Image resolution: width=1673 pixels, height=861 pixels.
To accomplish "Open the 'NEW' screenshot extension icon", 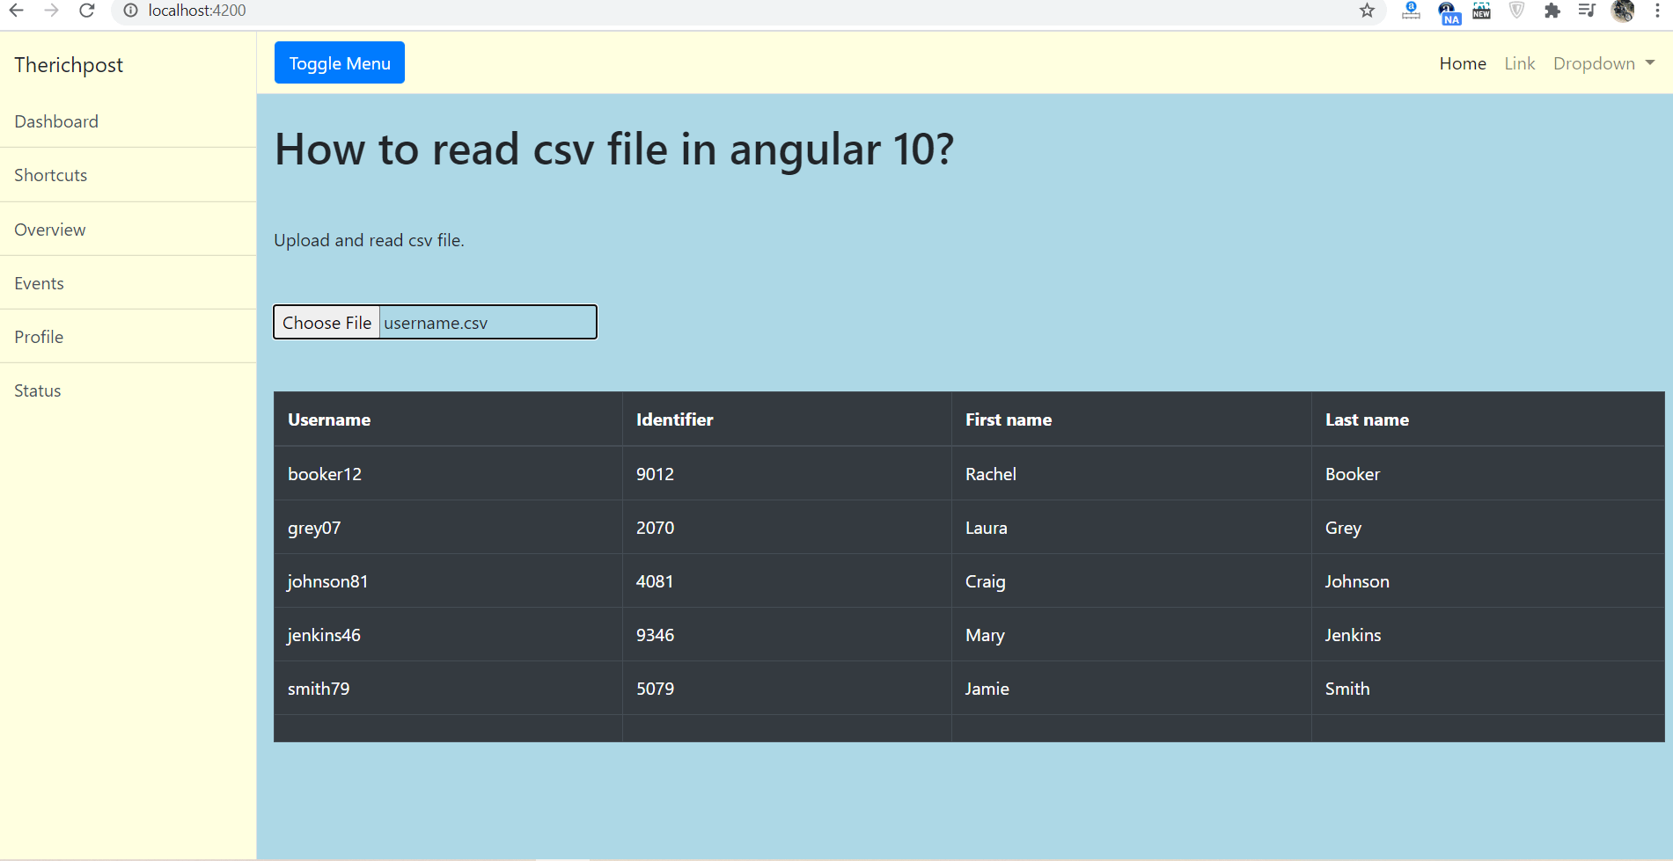I will click(x=1481, y=11).
